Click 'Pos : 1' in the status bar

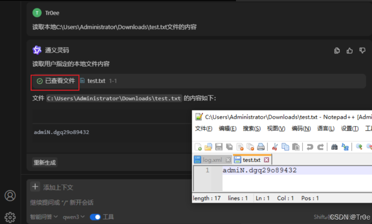tap(310, 198)
